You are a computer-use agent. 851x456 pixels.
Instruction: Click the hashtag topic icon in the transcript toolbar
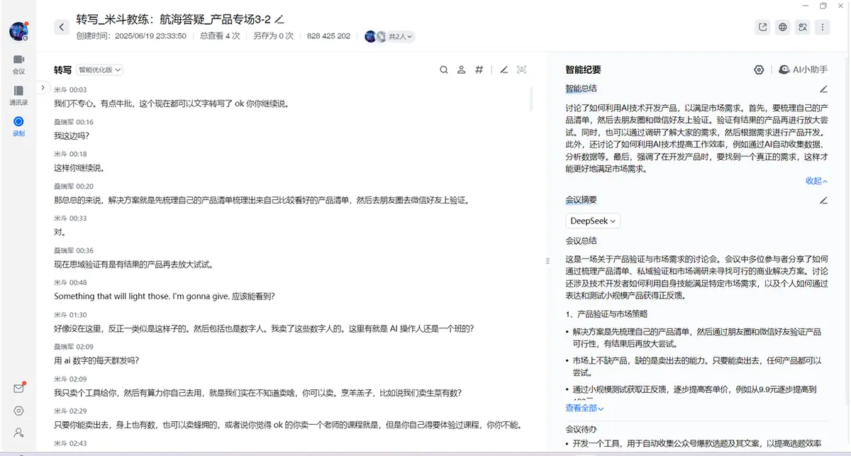[479, 69]
